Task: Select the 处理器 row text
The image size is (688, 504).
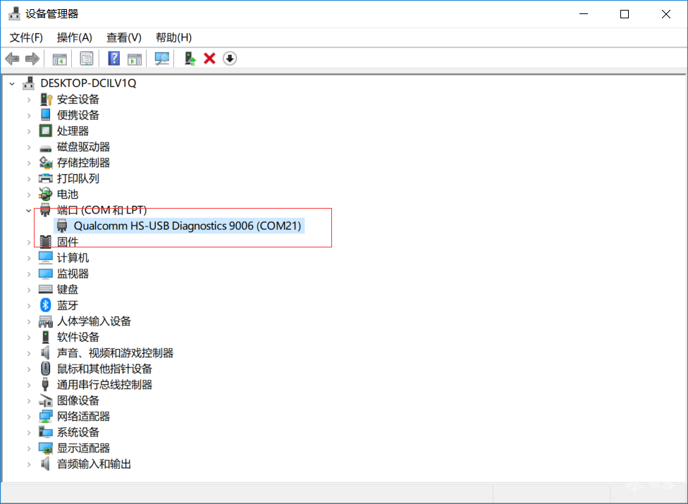Action: coord(73,130)
